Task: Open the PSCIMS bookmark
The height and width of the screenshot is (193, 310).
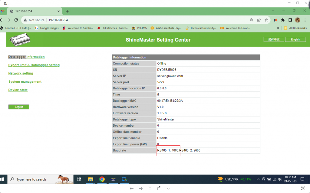Action: [139, 28]
